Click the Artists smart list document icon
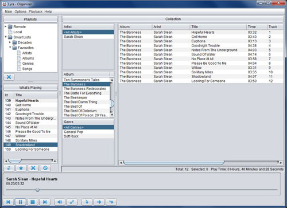Image resolution: width=287 pixels, height=208 pixels. (19, 53)
